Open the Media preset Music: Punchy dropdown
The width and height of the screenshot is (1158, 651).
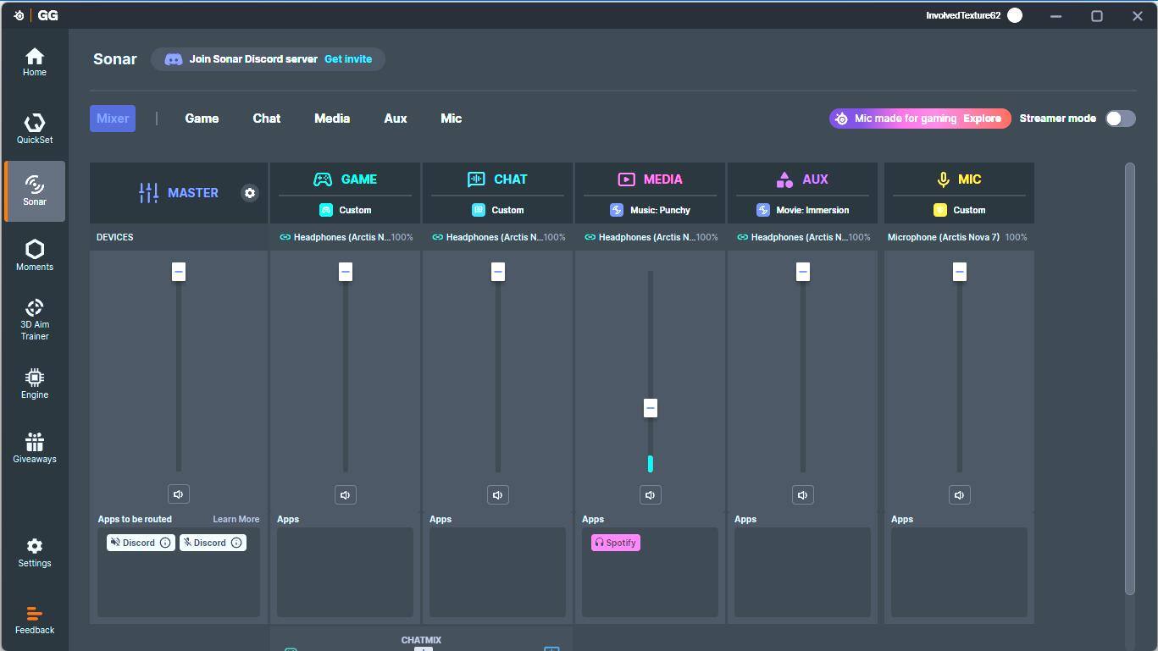pyautogui.click(x=650, y=210)
